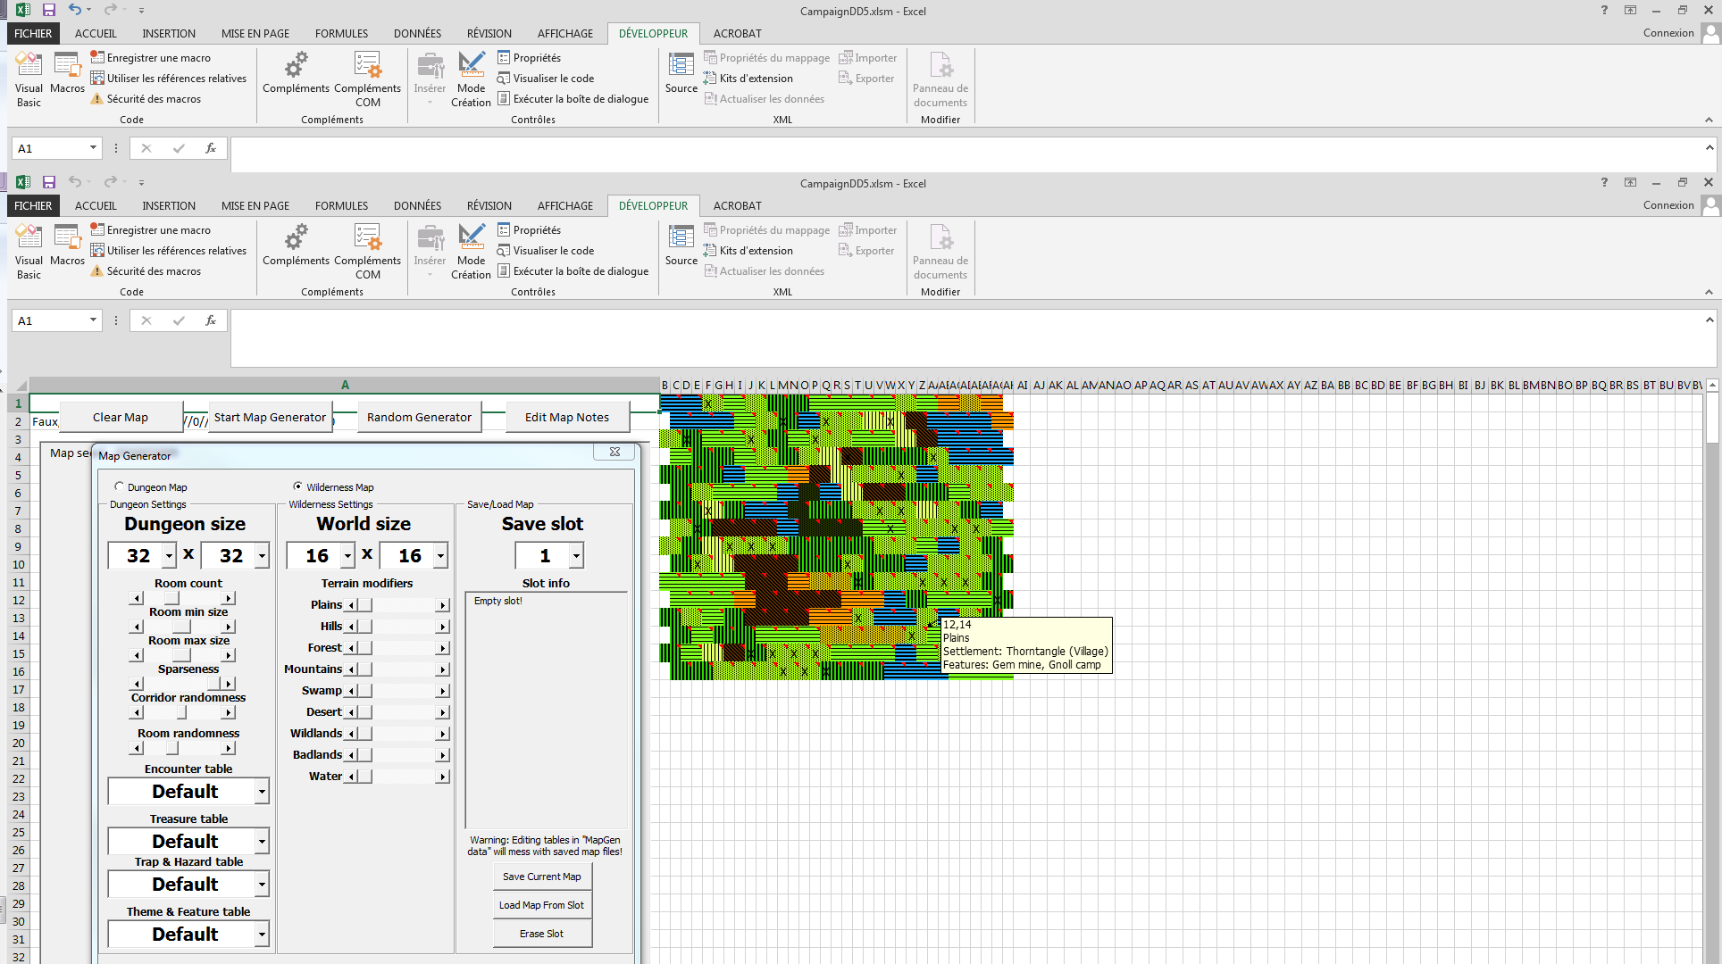The width and height of the screenshot is (1722, 964).
Task: Open first World size dropdown showing 16
Action: [347, 556]
